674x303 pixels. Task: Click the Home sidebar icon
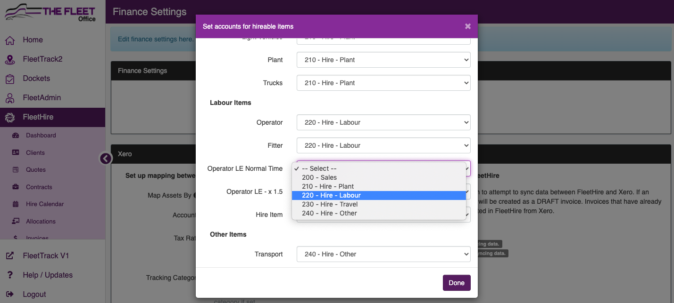pos(10,40)
